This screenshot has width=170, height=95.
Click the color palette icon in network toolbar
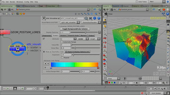click(13, 14)
